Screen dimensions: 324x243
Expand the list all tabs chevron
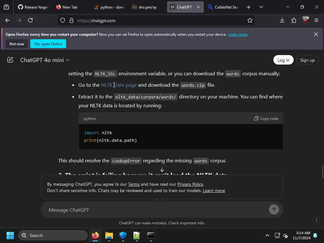261,7
